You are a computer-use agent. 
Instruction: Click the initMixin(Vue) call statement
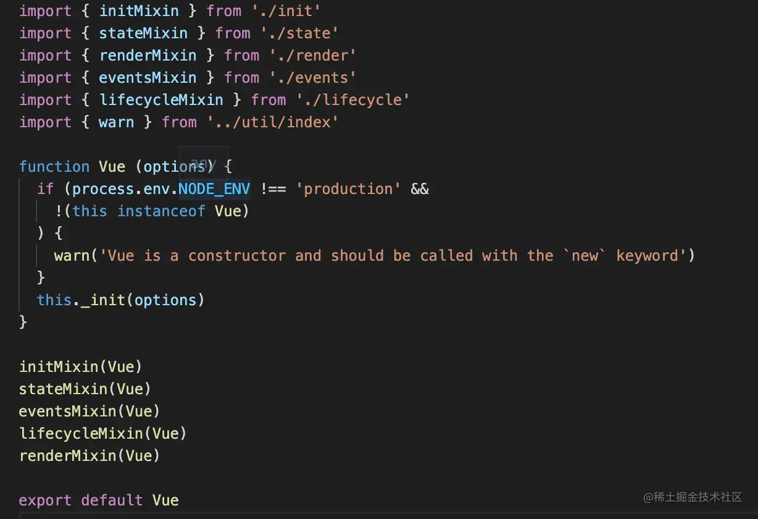[x=81, y=367]
